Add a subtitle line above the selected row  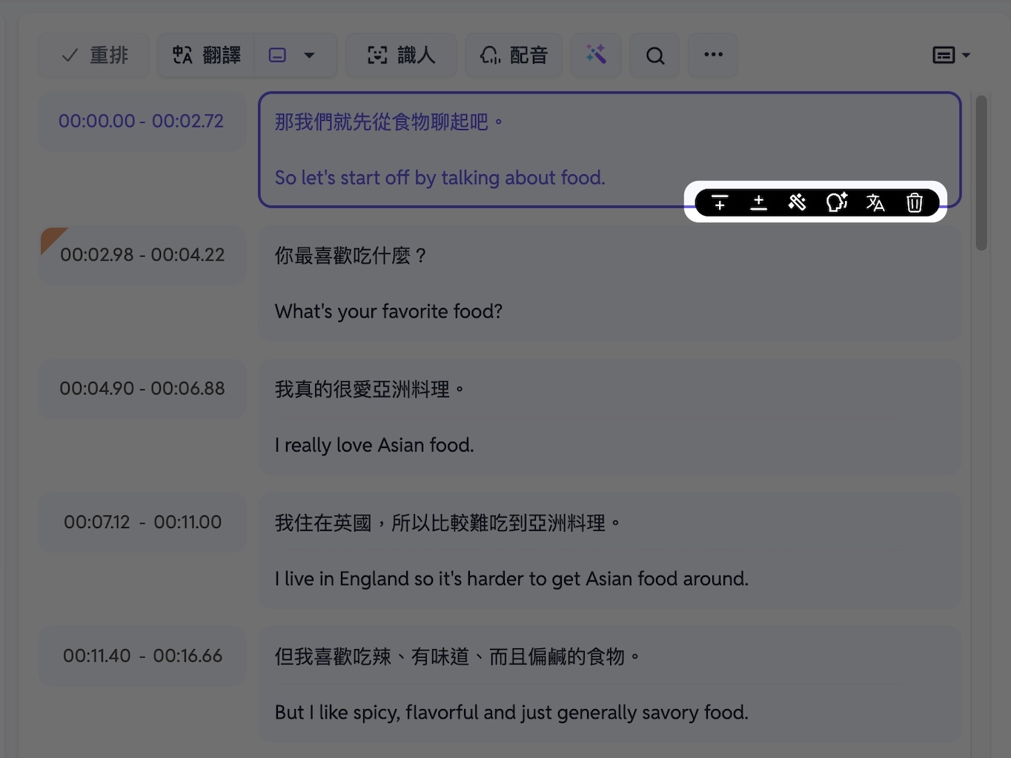720,202
